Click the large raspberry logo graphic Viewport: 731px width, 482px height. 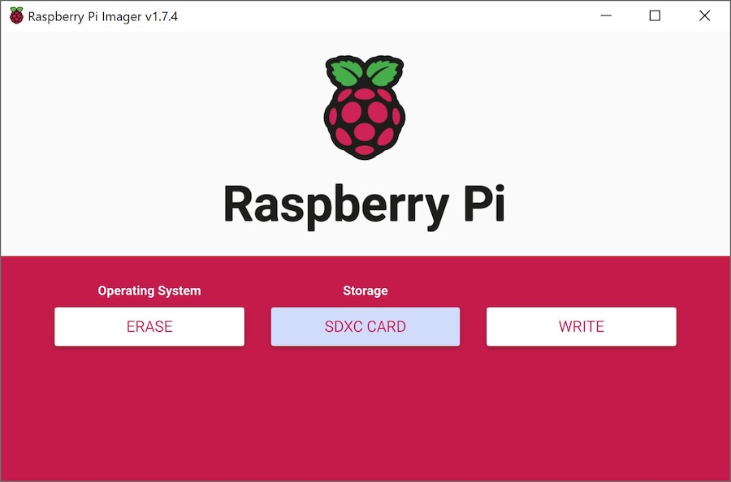pyautogui.click(x=365, y=108)
